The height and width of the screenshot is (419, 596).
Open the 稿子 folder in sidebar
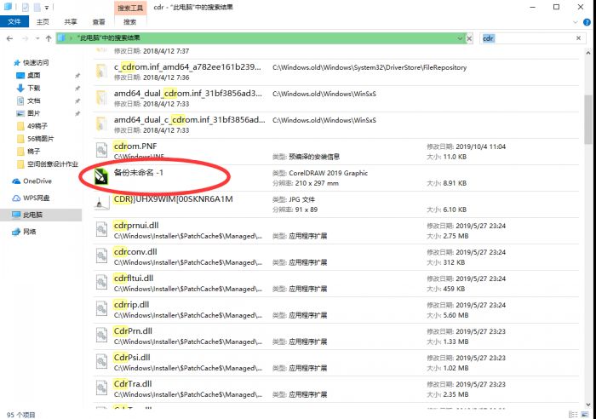point(33,151)
